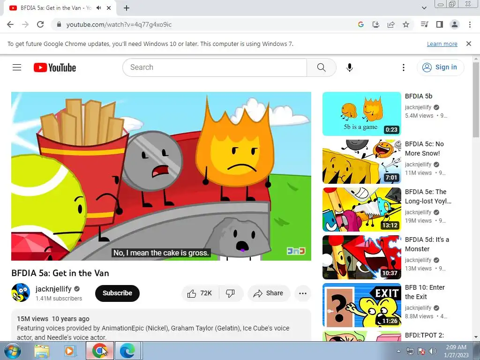Mute tab via speaker icon

[x=98, y=8]
